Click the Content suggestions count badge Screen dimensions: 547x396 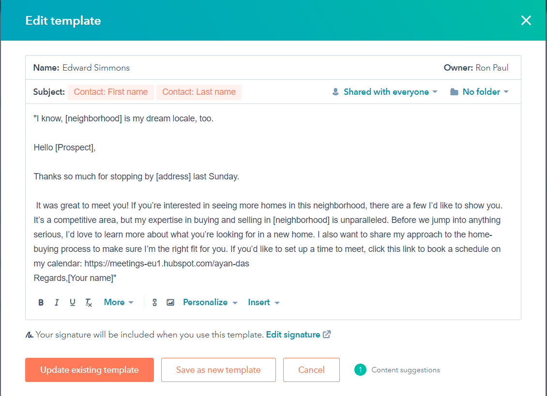(x=360, y=369)
